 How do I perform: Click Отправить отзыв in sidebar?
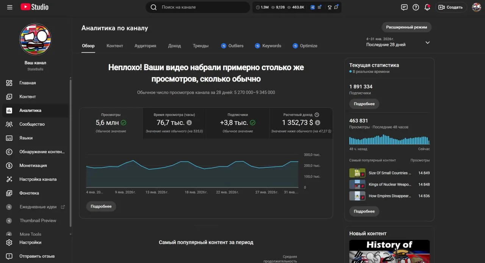click(x=36, y=256)
